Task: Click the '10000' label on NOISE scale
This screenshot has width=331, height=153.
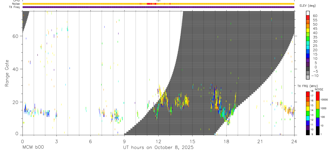Action: (x=324, y=100)
